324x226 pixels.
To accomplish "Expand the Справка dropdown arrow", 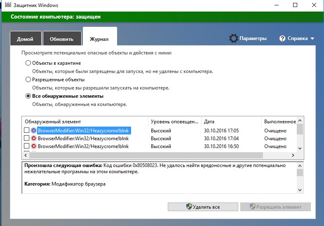I will [312, 39].
